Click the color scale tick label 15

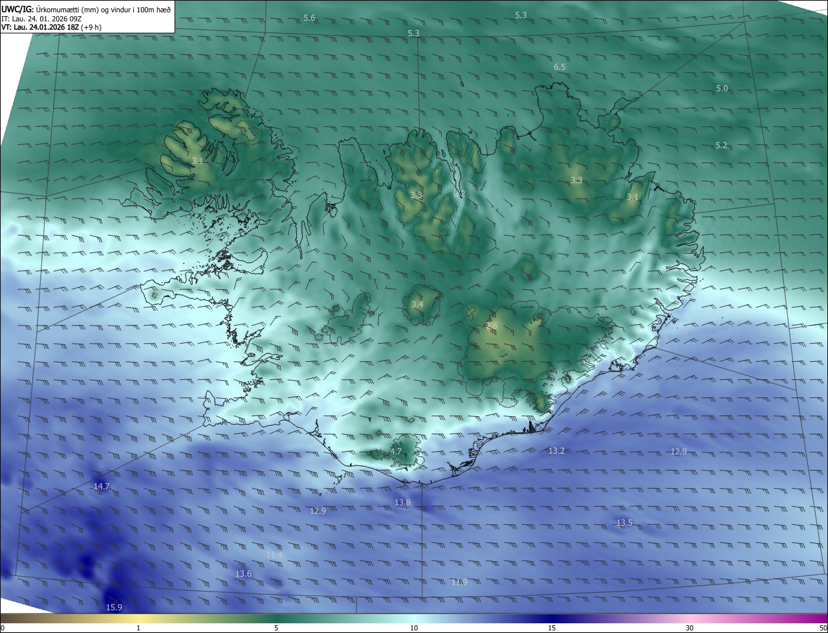point(552,628)
